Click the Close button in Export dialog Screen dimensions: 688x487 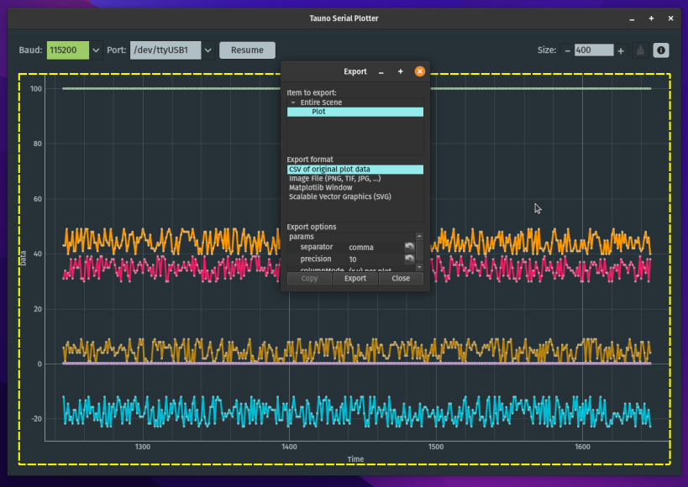(x=401, y=278)
